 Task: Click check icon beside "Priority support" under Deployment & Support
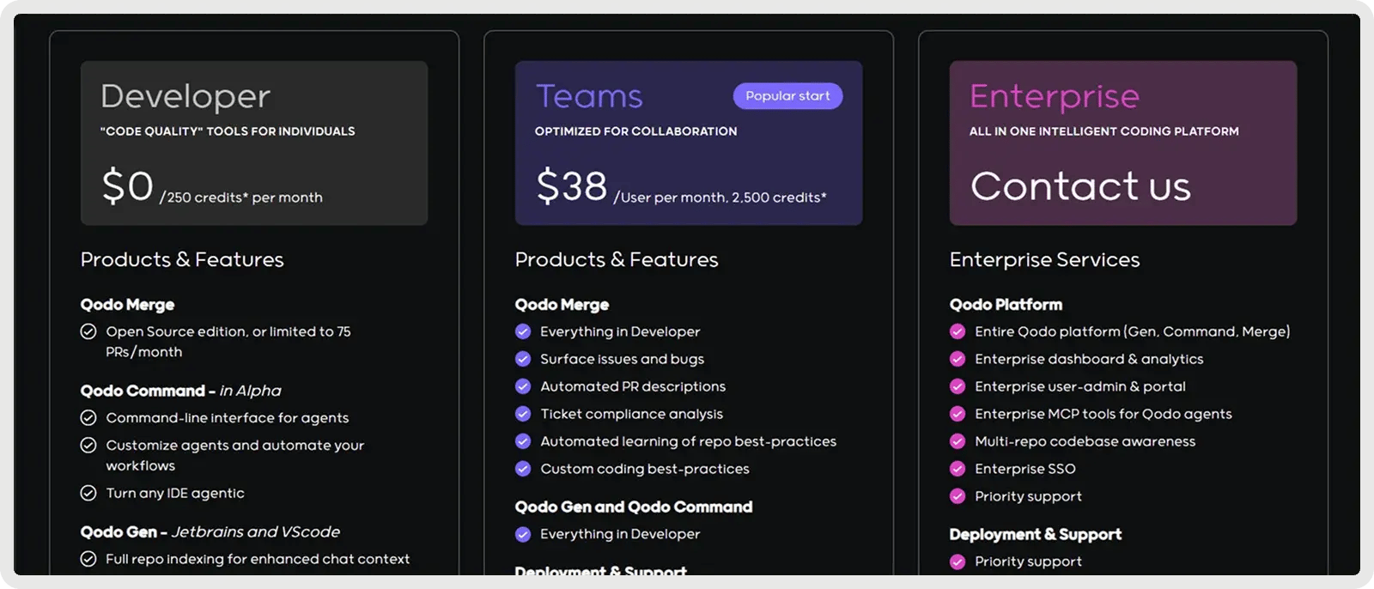(958, 562)
